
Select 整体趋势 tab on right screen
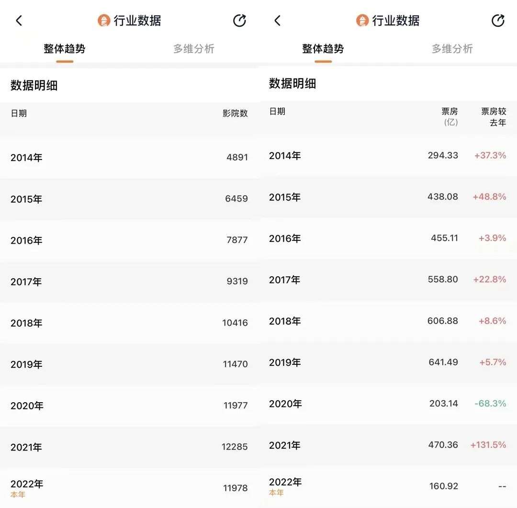pyautogui.click(x=323, y=49)
